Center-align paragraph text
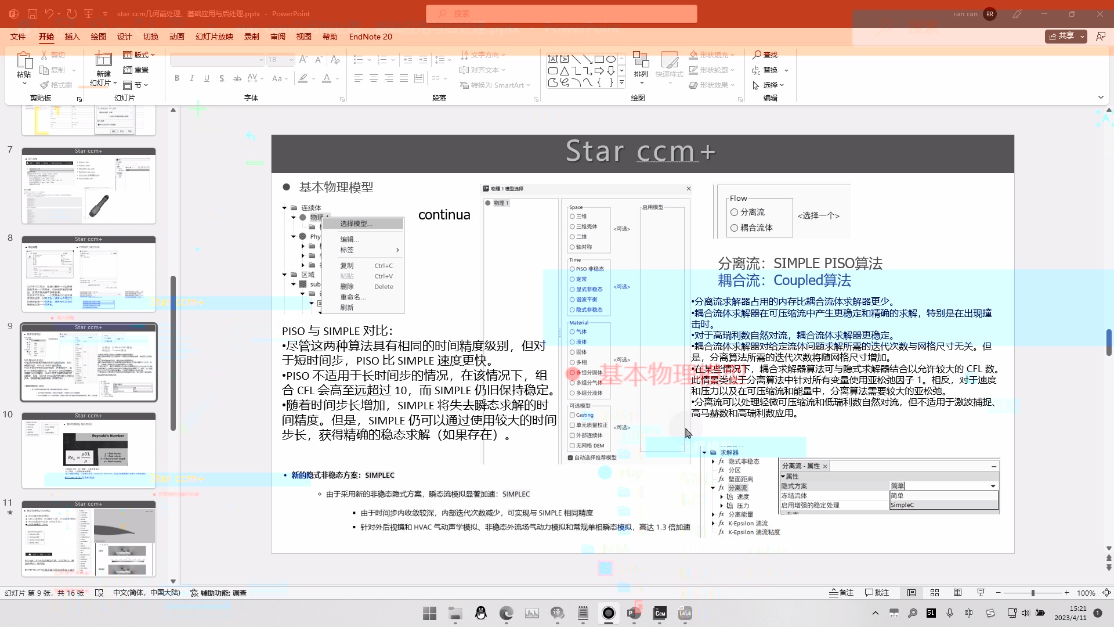1114x627 pixels. (374, 78)
